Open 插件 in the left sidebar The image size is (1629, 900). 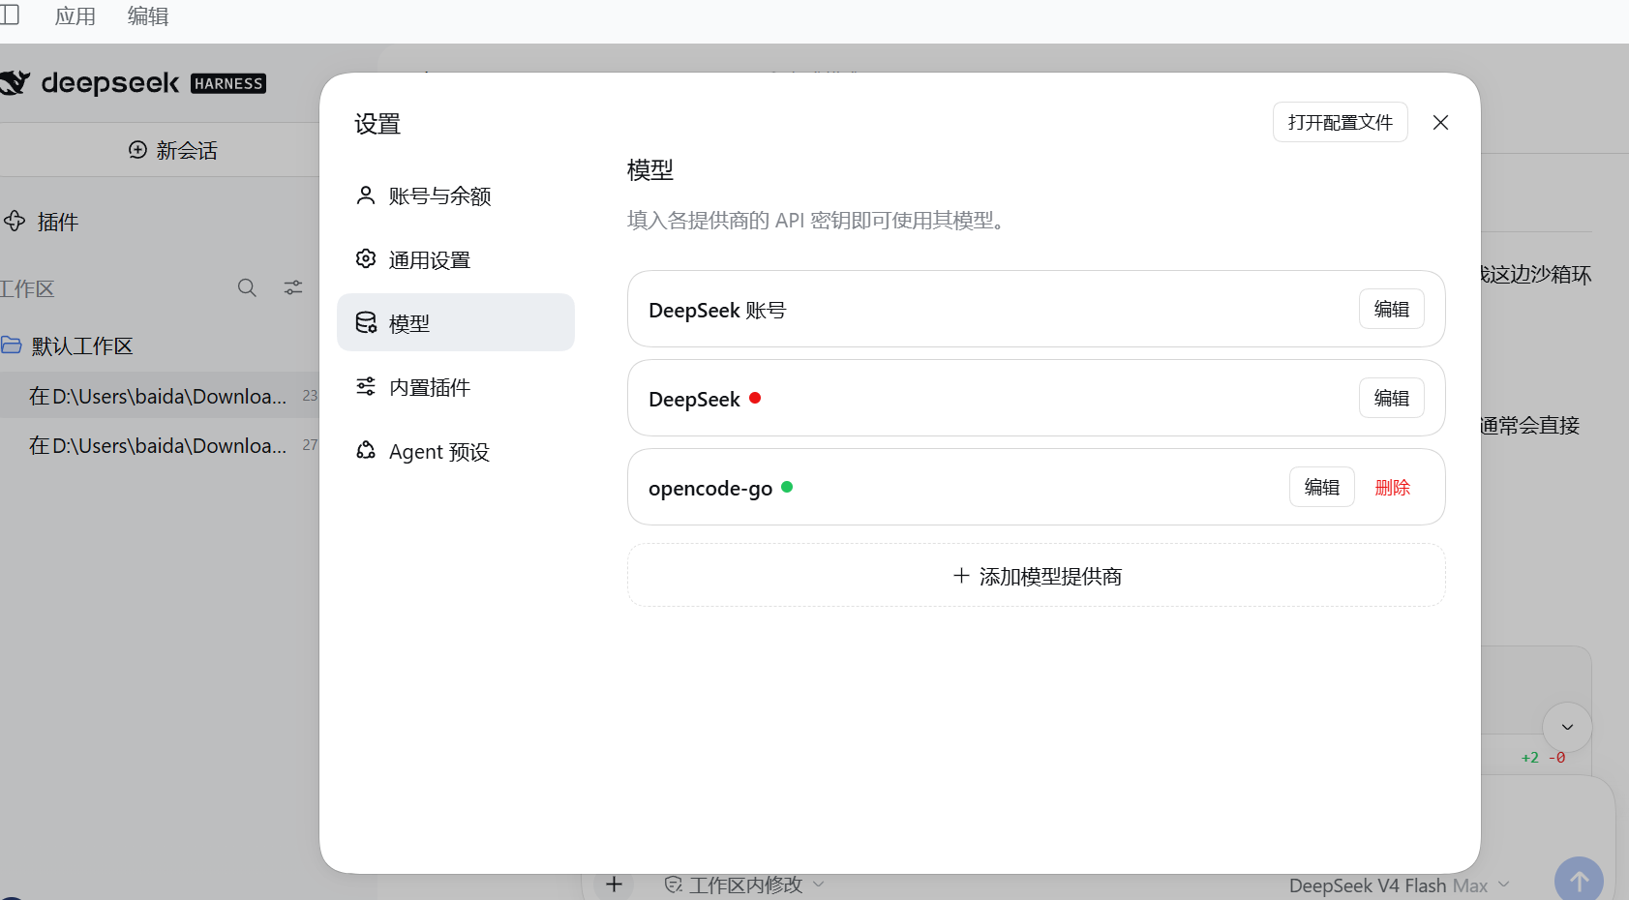pyautogui.click(x=41, y=222)
